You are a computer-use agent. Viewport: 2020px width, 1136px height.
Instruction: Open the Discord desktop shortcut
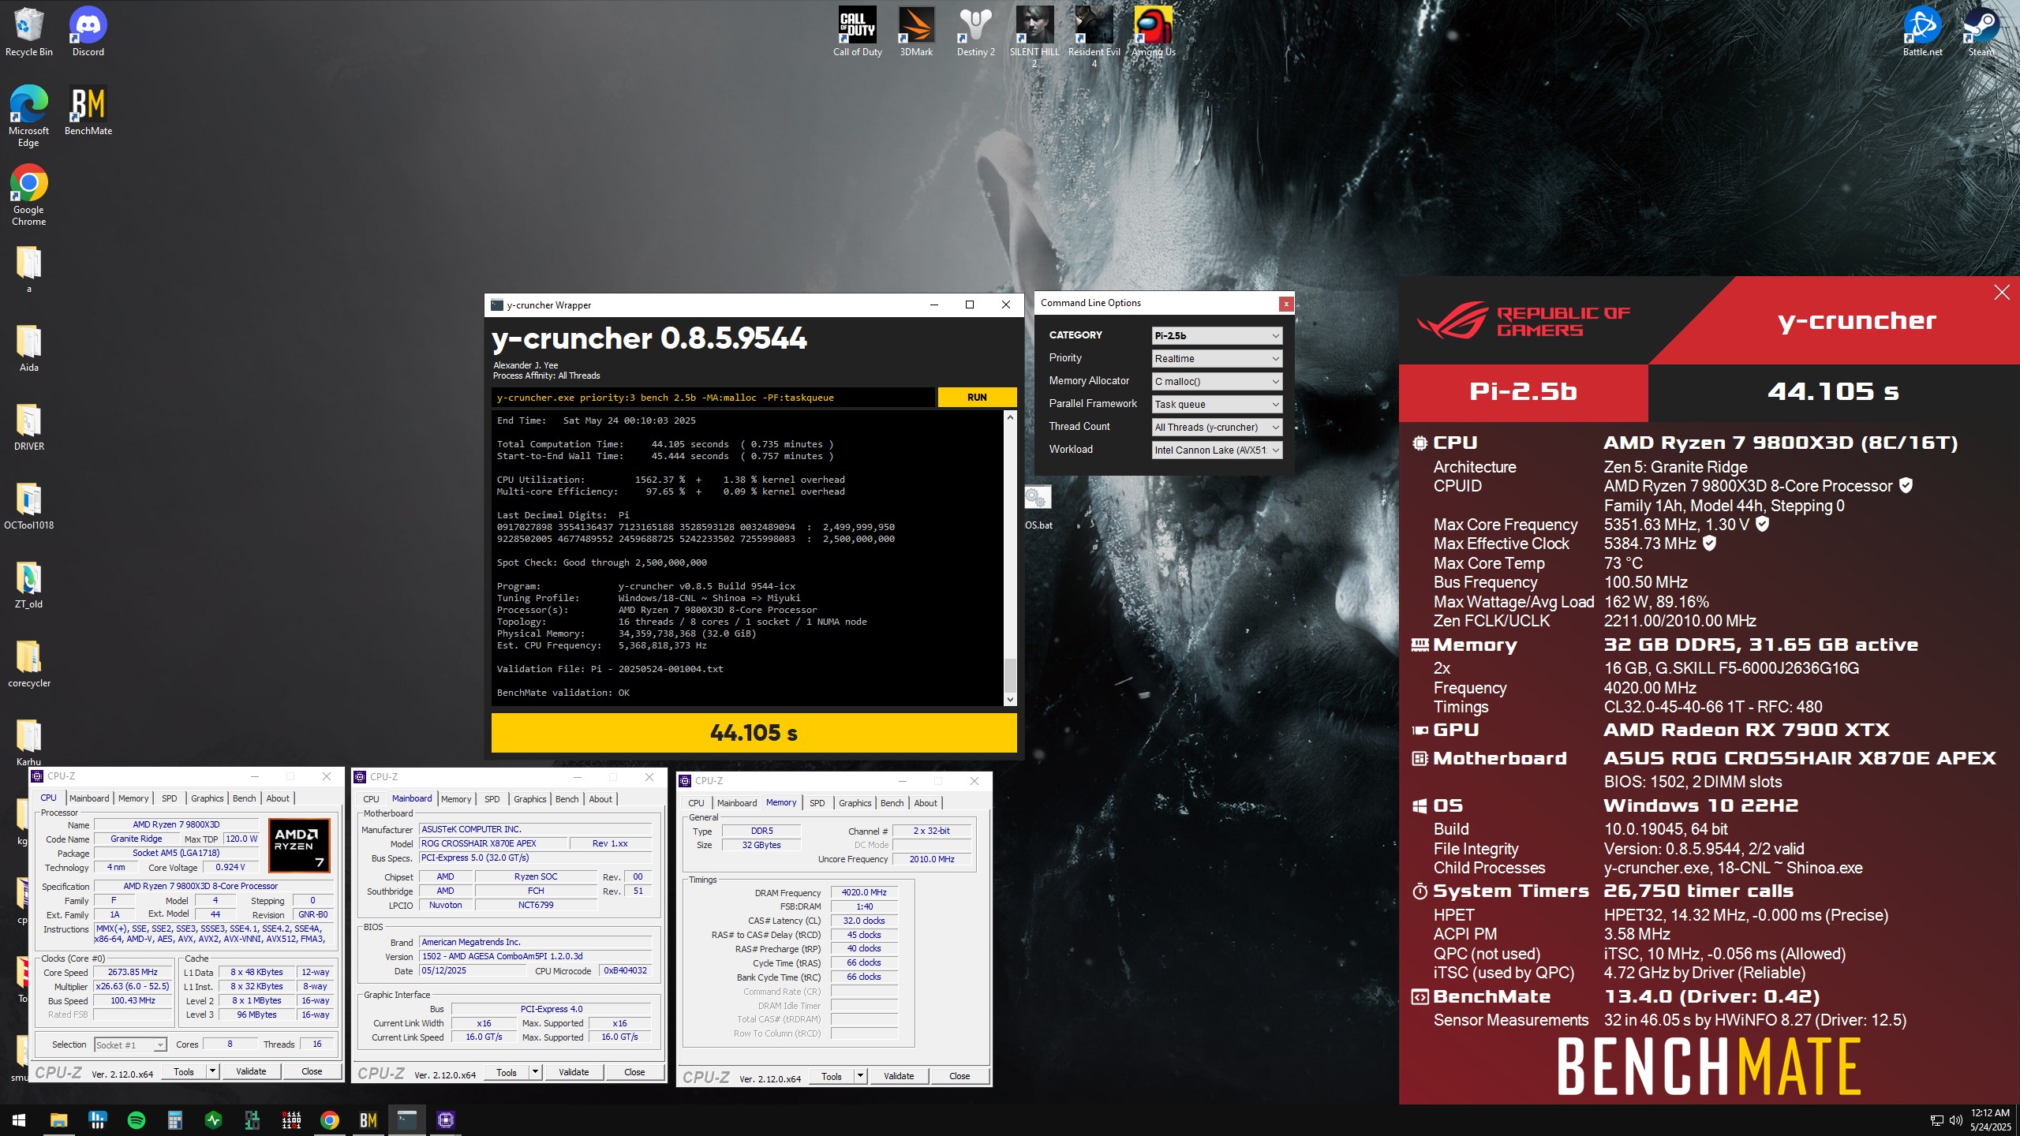(88, 32)
